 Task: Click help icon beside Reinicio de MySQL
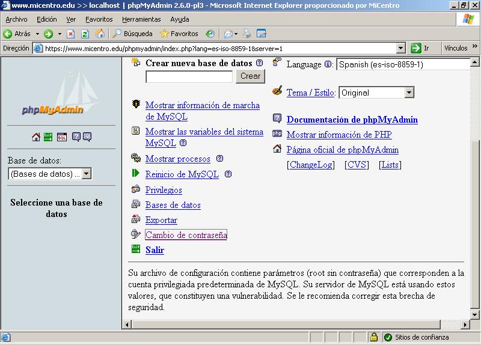coord(228,174)
